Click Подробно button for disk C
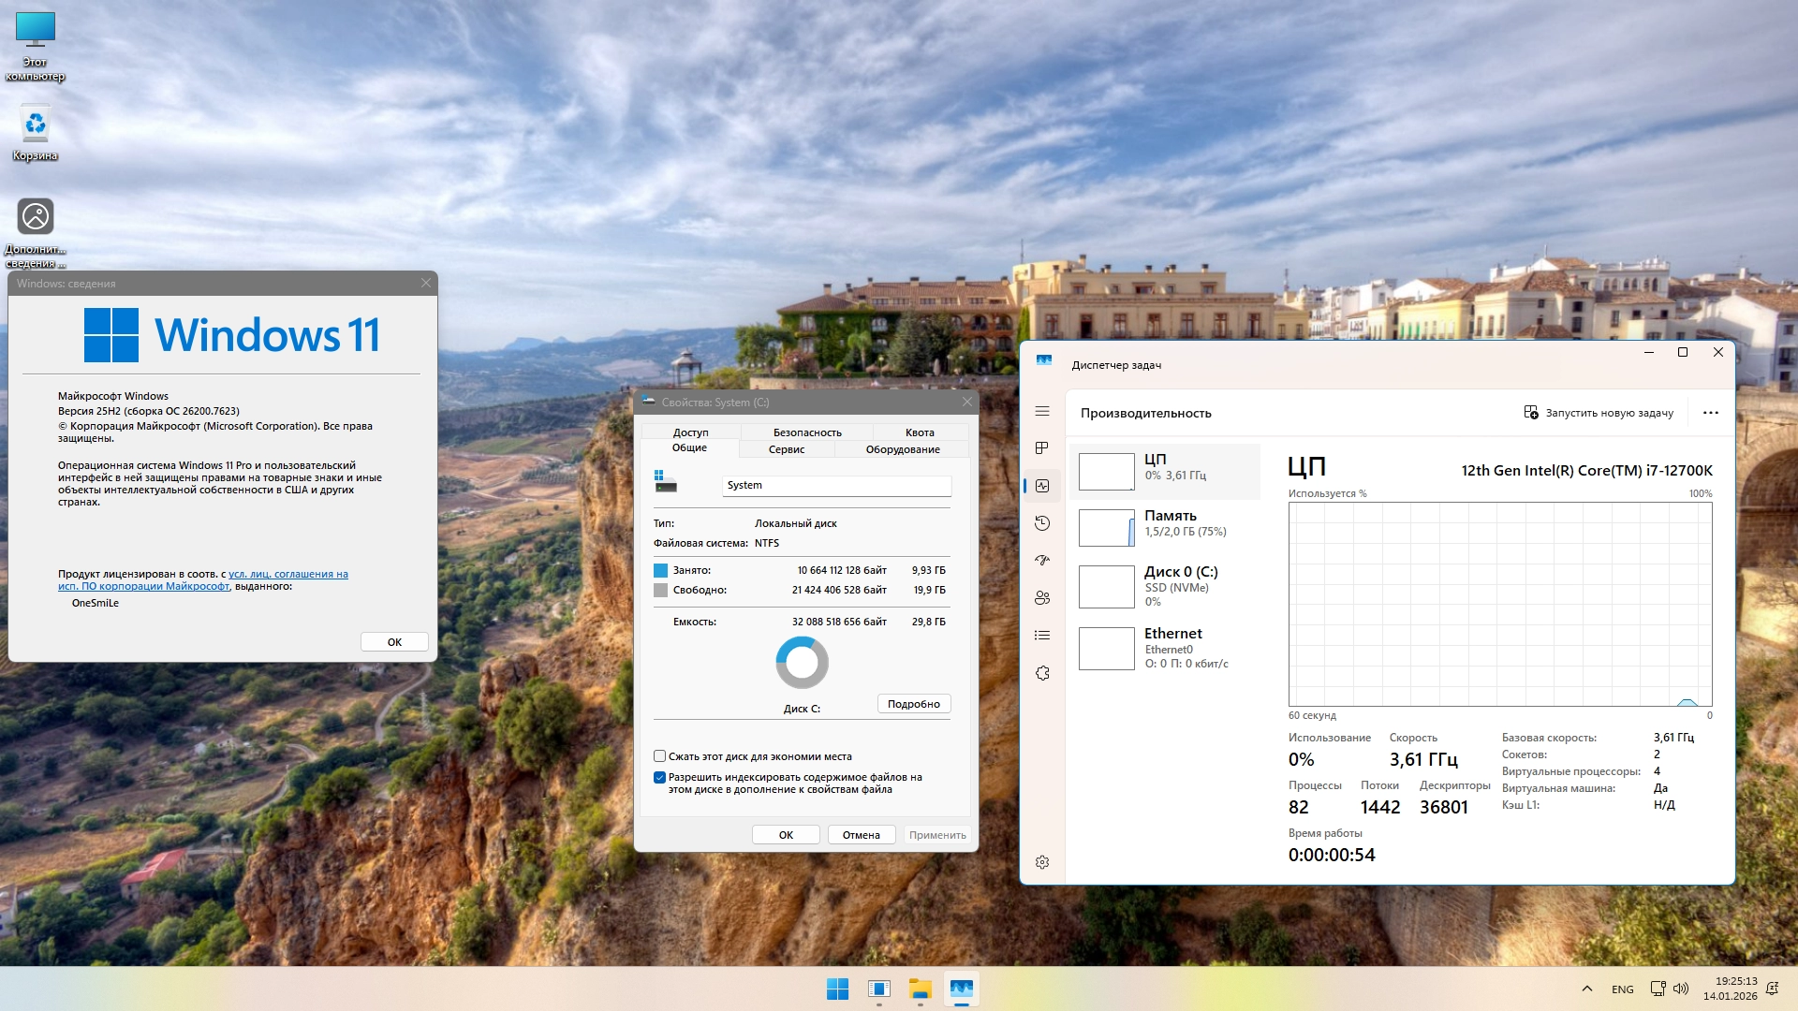The image size is (1798, 1011). click(913, 704)
